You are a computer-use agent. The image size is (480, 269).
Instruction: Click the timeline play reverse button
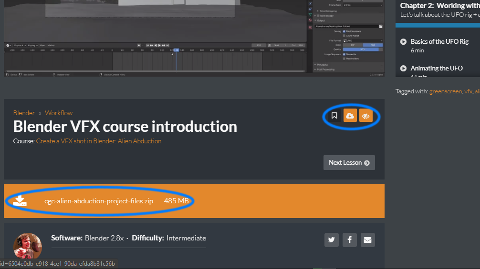click(x=156, y=45)
